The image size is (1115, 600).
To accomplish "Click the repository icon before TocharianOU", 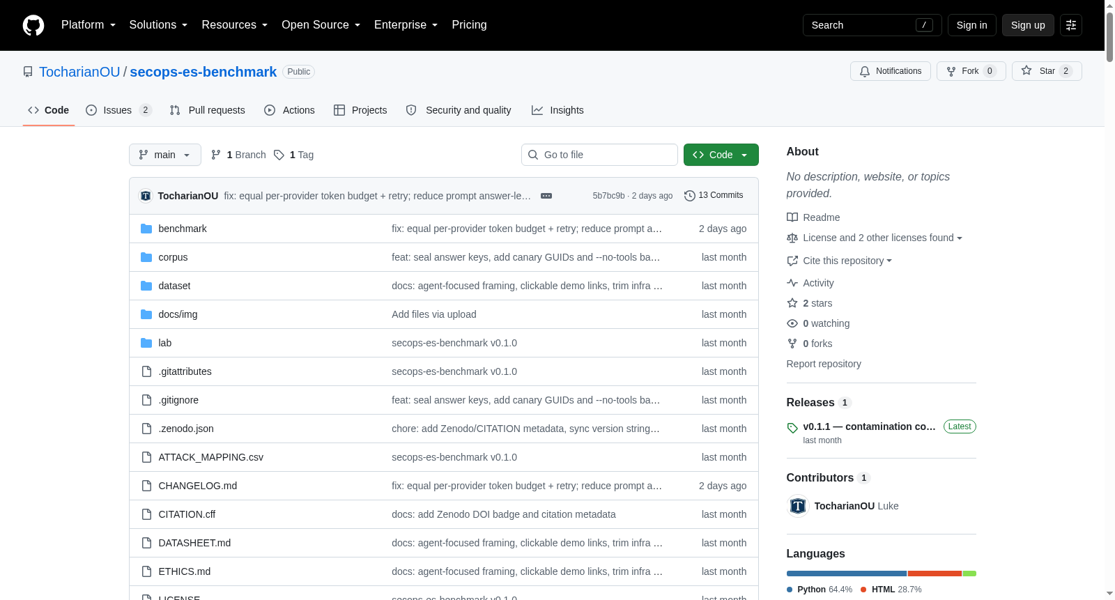I will (x=28, y=72).
